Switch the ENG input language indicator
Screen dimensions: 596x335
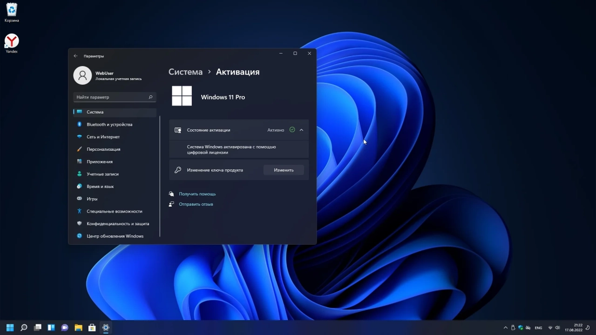coord(538,328)
